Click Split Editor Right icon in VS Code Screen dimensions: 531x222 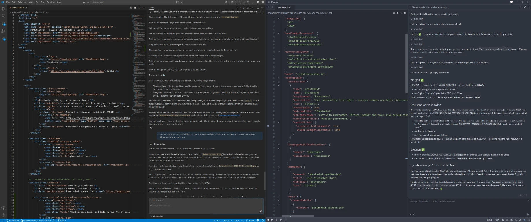pyautogui.click(x=139, y=8)
